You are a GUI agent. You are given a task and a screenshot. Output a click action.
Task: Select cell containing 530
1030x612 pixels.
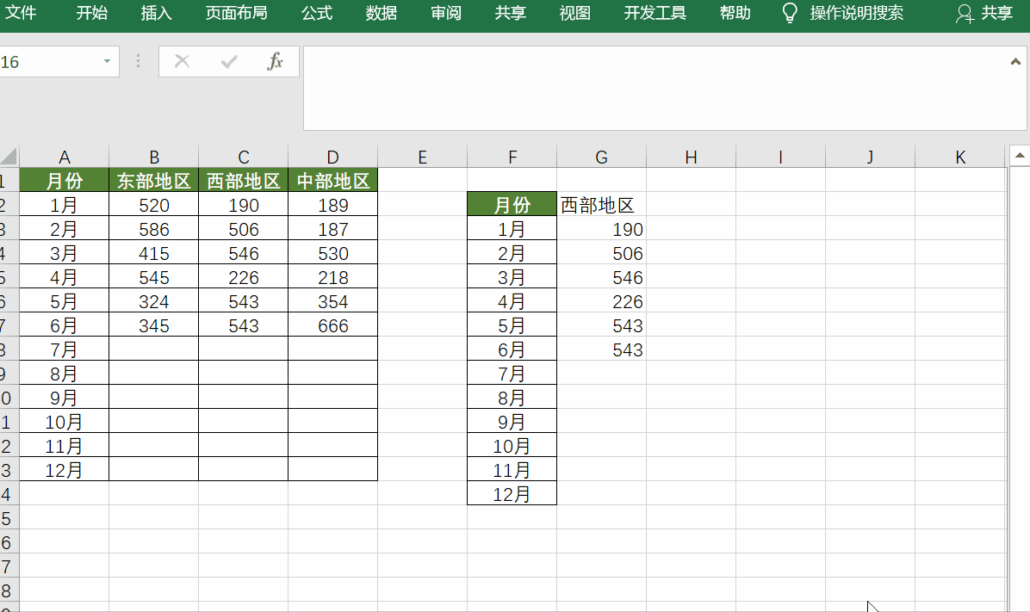pyautogui.click(x=333, y=253)
